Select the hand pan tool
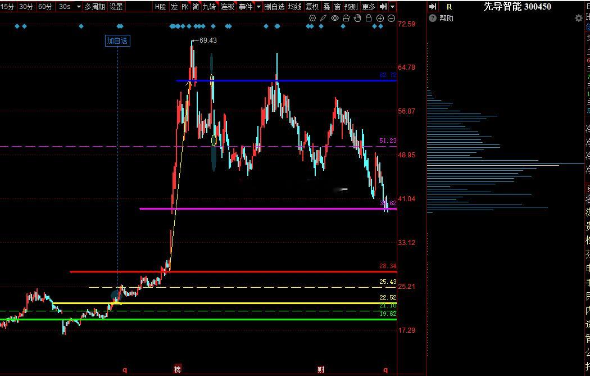Viewport: 590px width, 376px height. 357,18
